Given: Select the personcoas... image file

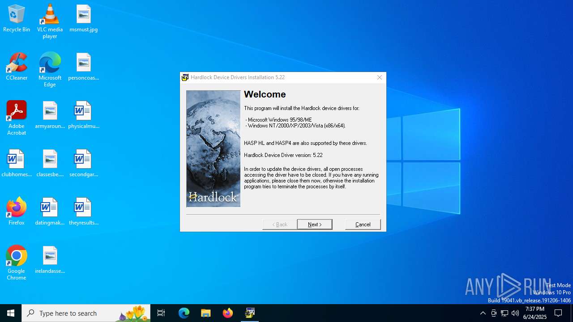Looking at the screenshot, I should (83, 67).
